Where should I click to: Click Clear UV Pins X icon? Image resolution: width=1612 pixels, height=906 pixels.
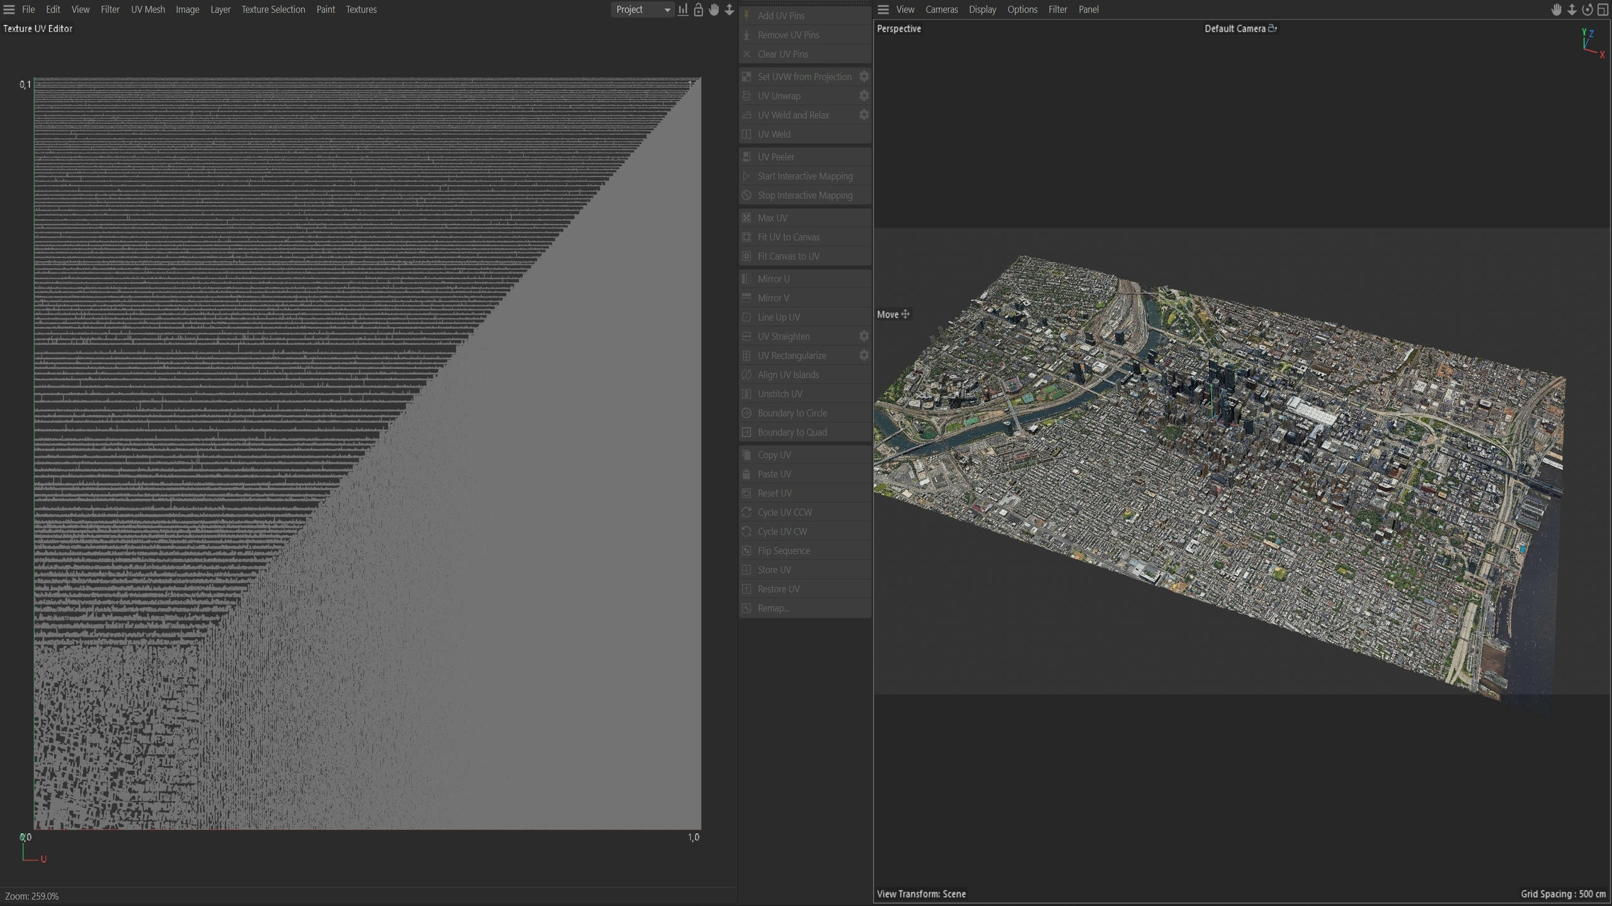[x=747, y=54]
